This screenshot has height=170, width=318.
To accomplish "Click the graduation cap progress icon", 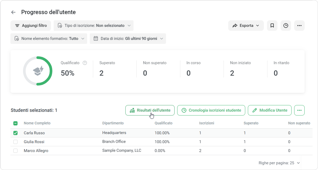I will (38, 71).
